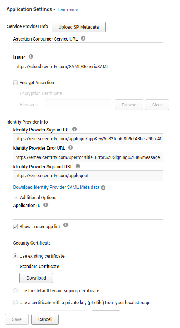Image resolution: width=180 pixels, height=328 pixels.
Task: Click info icon beside Assertion Consumer Service URL
Action: [83, 38]
